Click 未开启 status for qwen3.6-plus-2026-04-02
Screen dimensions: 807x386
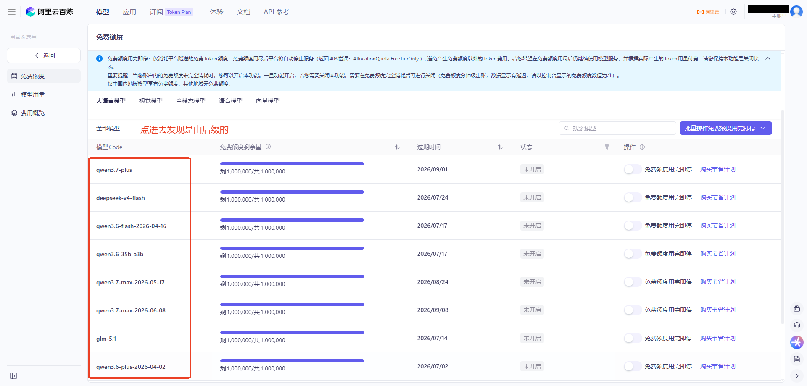532,366
